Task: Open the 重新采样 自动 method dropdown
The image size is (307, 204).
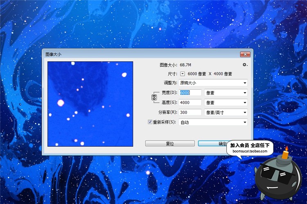Action: pos(213,122)
